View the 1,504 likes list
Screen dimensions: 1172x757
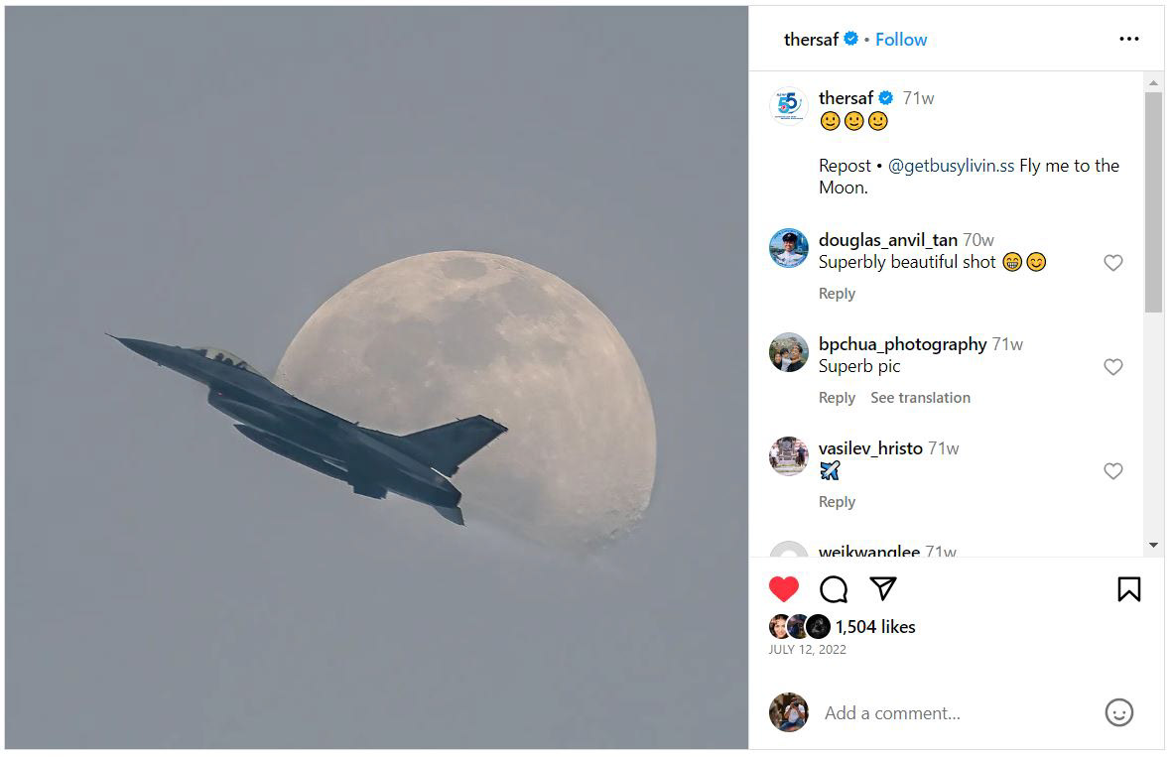point(874,627)
